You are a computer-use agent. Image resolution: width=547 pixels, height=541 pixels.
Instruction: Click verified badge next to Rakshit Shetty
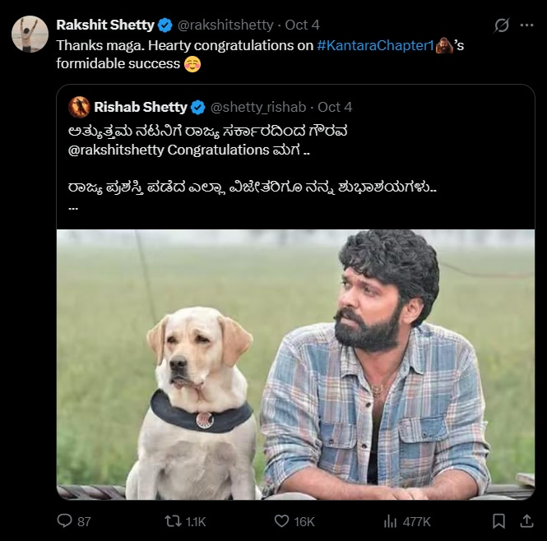165,25
